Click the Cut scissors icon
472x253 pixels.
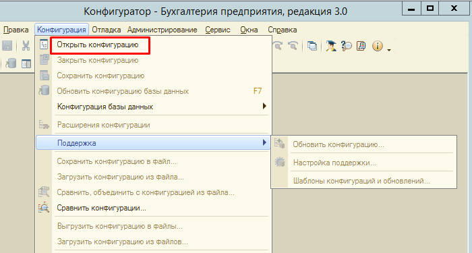[26, 45]
